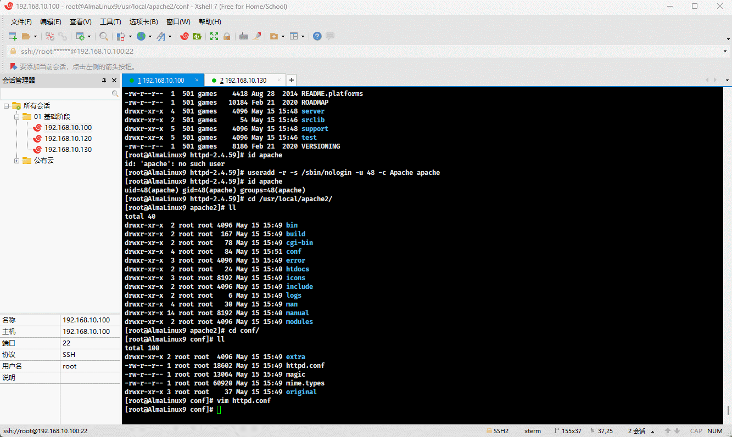732x437 pixels.
Task: Expand the 公有云 folder
Action: click(x=17, y=161)
